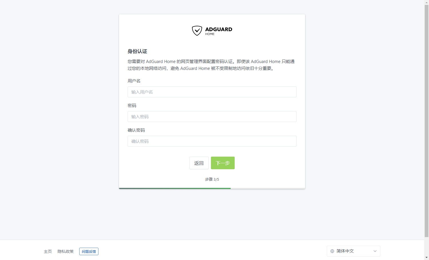Click the page scrollbar down arrow
This screenshot has width=429, height=260.
(x=426, y=257)
